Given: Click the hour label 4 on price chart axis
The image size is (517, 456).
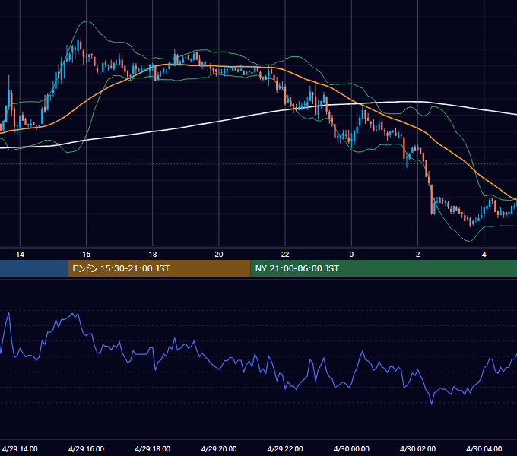Looking at the screenshot, I should [x=484, y=255].
